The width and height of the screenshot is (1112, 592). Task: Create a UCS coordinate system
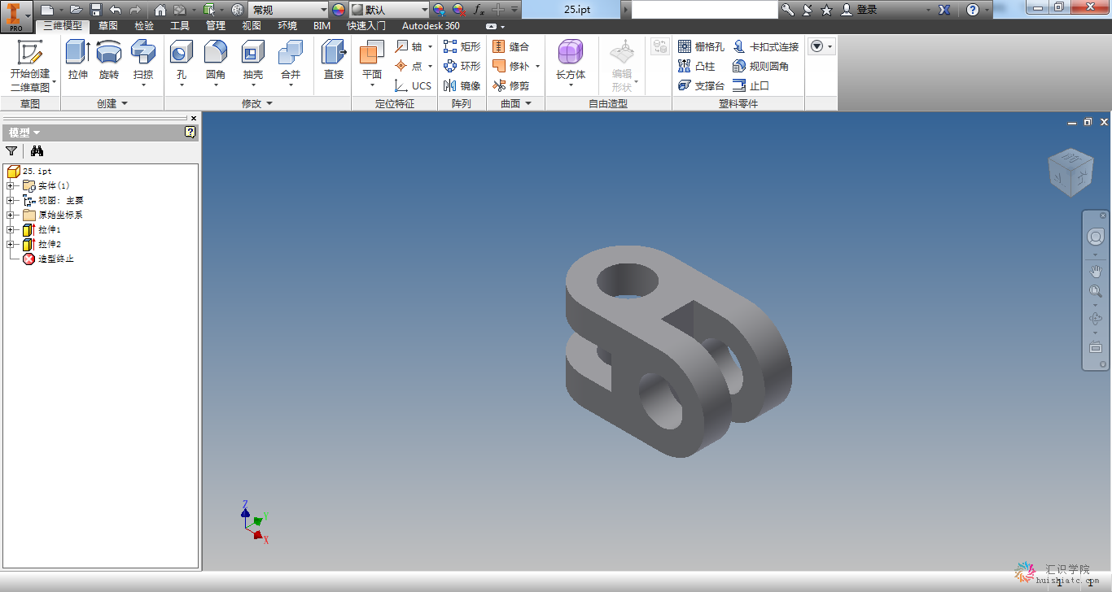[414, 85]
